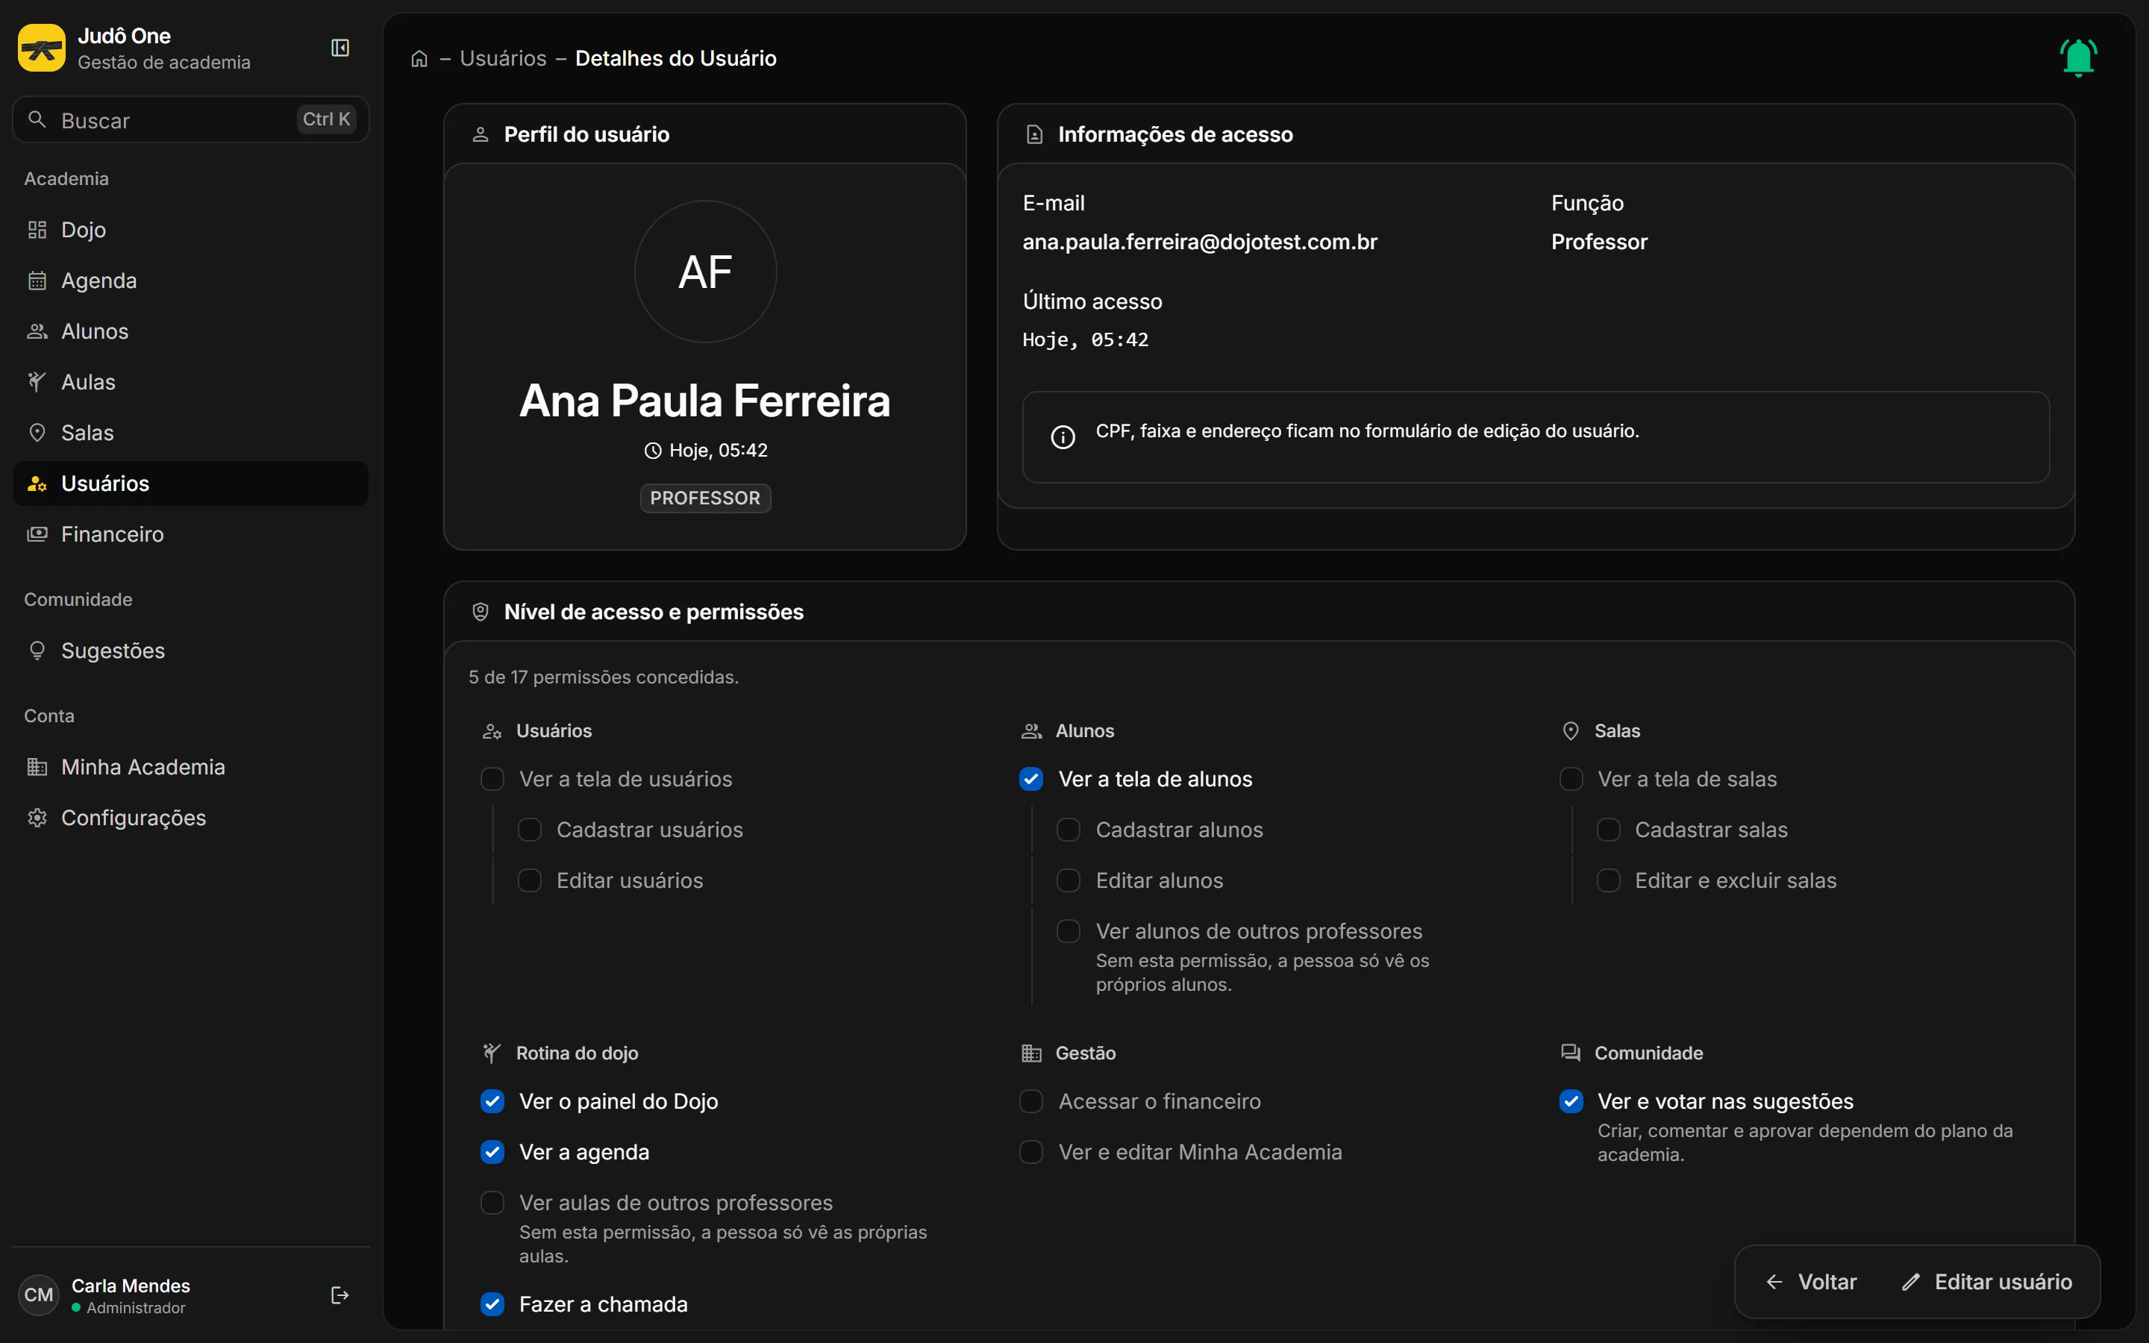This screenshot has height=1343, width=2149.
Task: Go to Alunos in the sidebar
Action: (191, 331)
